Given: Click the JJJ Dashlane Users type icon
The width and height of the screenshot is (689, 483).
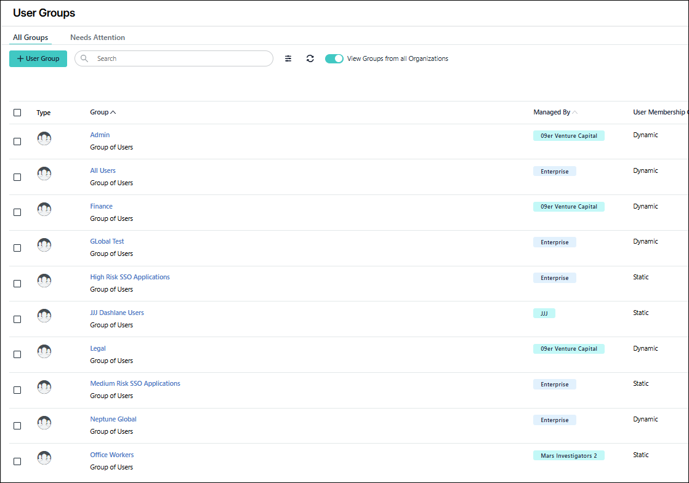Looking at the screenshot, I should [44, 316].
